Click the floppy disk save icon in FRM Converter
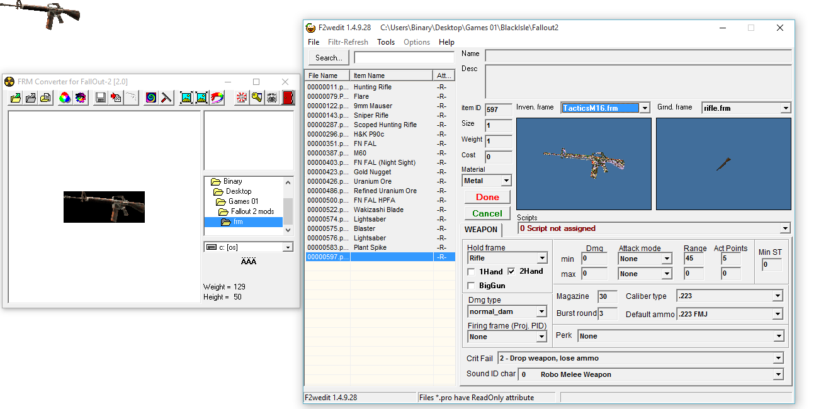 (x=100, y=98)
